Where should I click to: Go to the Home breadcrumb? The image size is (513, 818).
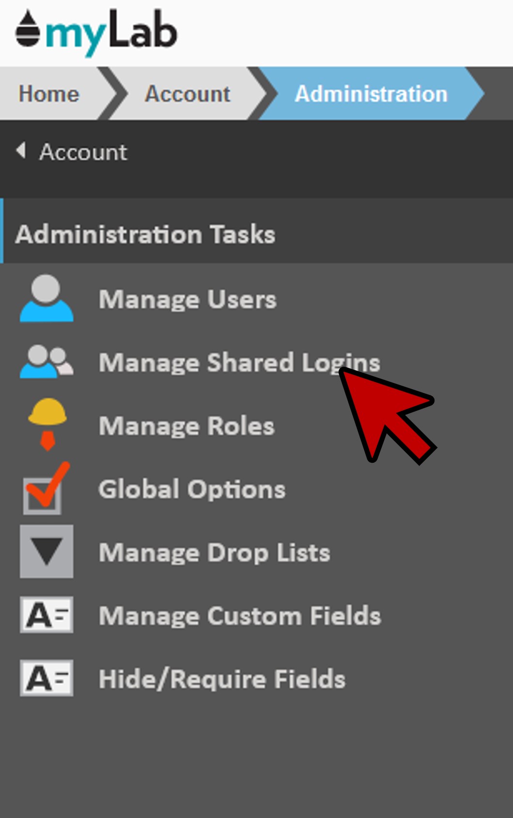[x=48, y=94]
